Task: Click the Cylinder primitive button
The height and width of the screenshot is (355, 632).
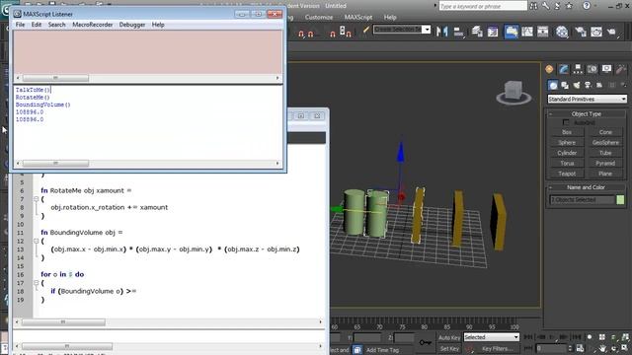Action: [567, 153]
